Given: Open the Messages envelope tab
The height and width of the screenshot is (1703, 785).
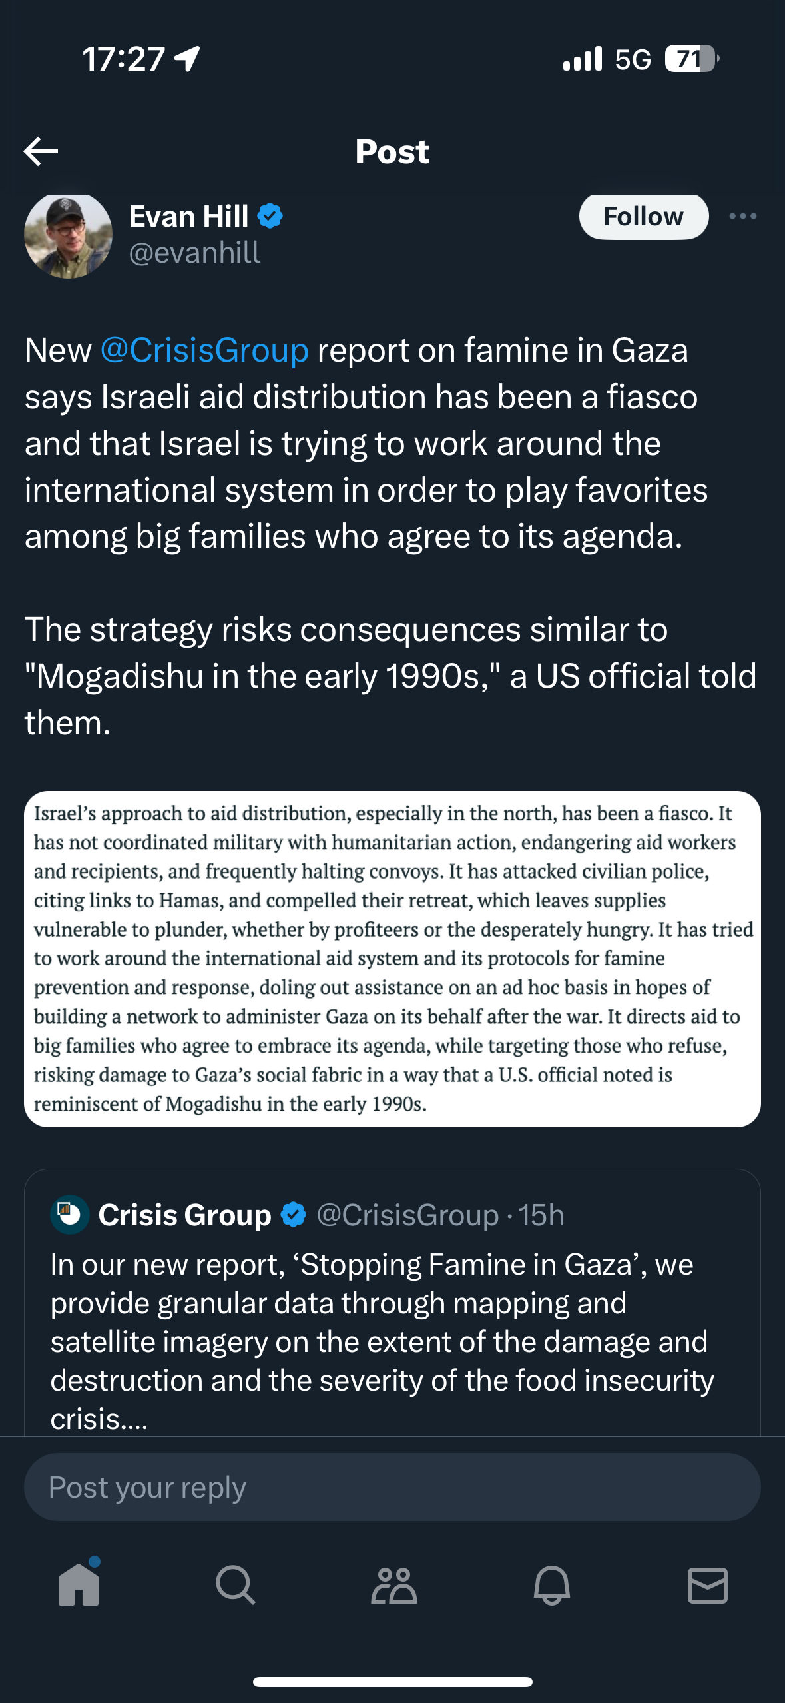Looking at the screenshot, I should (707, 1584).
